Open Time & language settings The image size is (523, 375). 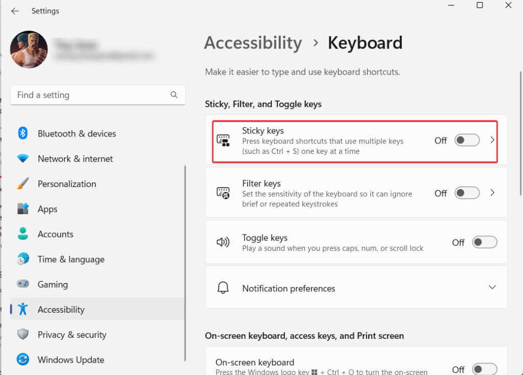pyautogui.click(x=71, y=259)
